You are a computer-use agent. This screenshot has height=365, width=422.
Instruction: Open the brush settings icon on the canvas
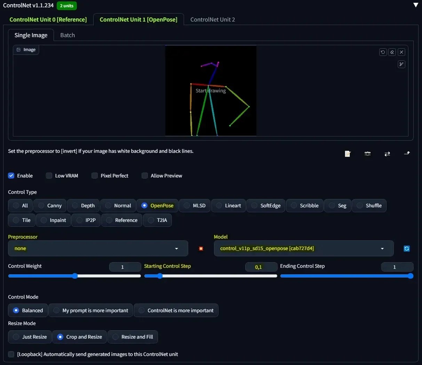(401, 64)
